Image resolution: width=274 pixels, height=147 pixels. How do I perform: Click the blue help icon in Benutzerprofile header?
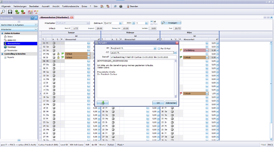[32, 18]
